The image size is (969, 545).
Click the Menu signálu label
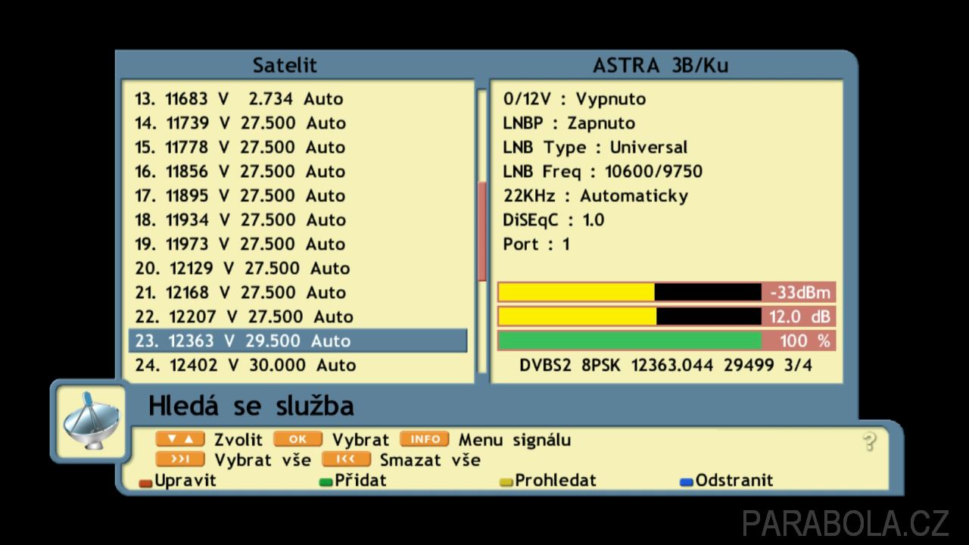click(515, 440)
